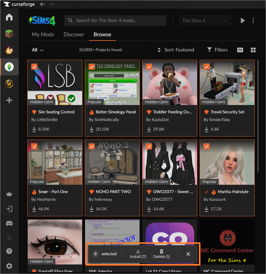Uncheck Smør - Part One checkbox
Screen dimensions: 266x274
(x=34, y=146)
